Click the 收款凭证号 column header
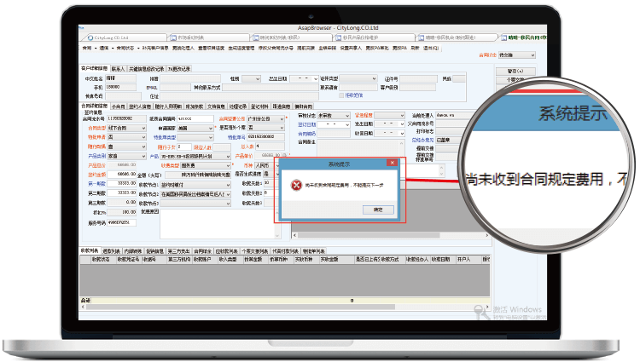This screenshot has height=362, width=640. [129, 259]
